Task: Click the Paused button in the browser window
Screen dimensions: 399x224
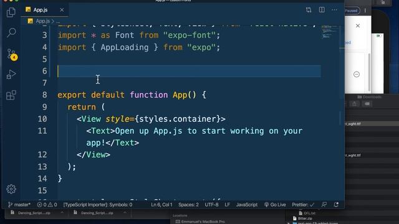Action: tap(351, 11)
